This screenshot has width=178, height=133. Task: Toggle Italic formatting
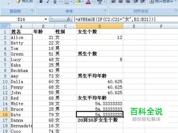(48, 2)
